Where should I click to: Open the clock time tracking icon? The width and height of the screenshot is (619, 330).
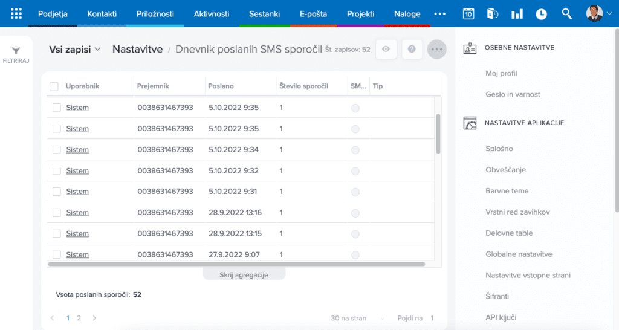(x=541, y=14)
